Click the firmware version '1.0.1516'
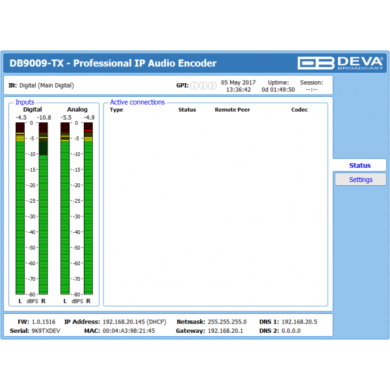This screenshot has width=390, height=390. coord(44,322)
